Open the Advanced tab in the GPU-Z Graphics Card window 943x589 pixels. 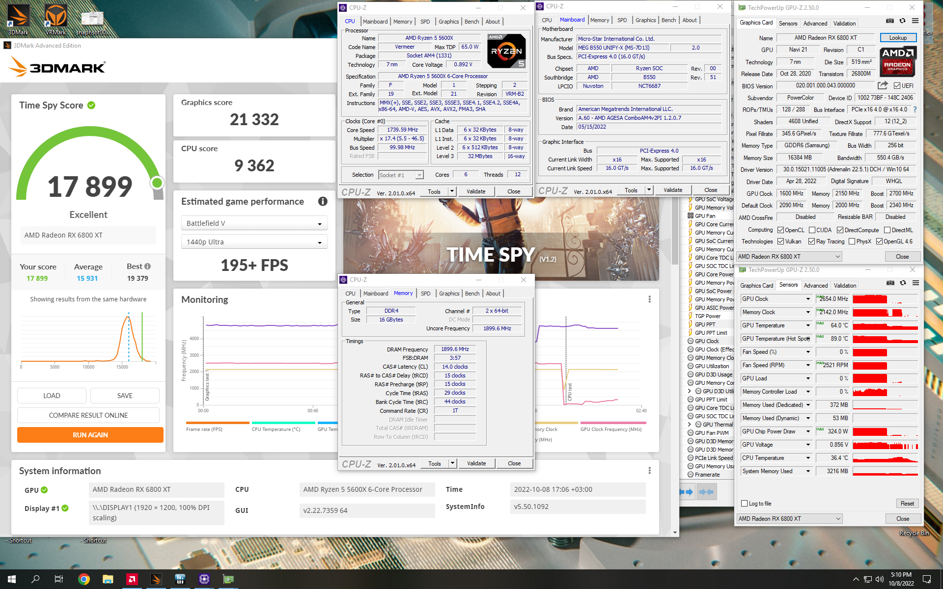coord(815,23)
